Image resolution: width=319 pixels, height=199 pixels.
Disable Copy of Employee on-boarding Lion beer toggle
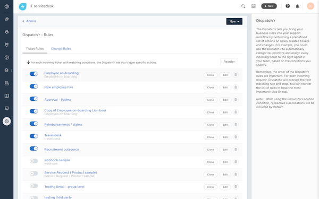point(34,111)
